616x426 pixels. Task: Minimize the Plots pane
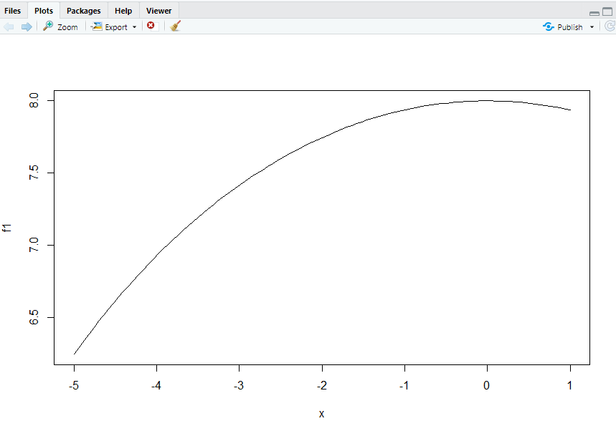pyautogui.click(x=594, y=13)
